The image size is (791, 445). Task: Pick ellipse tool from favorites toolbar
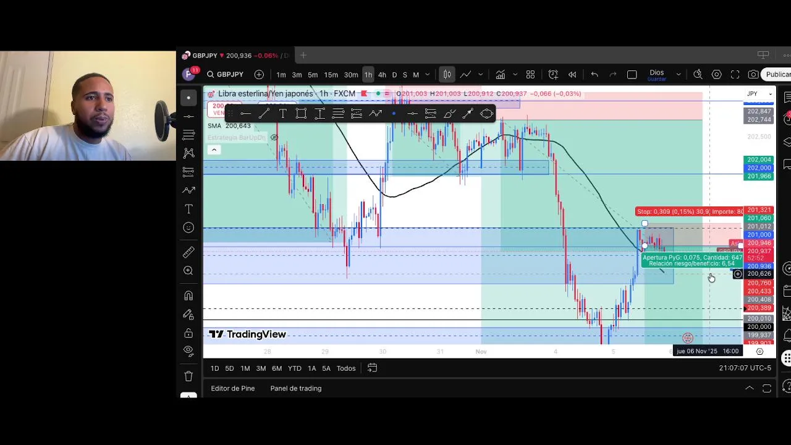(x=486, y=113)
